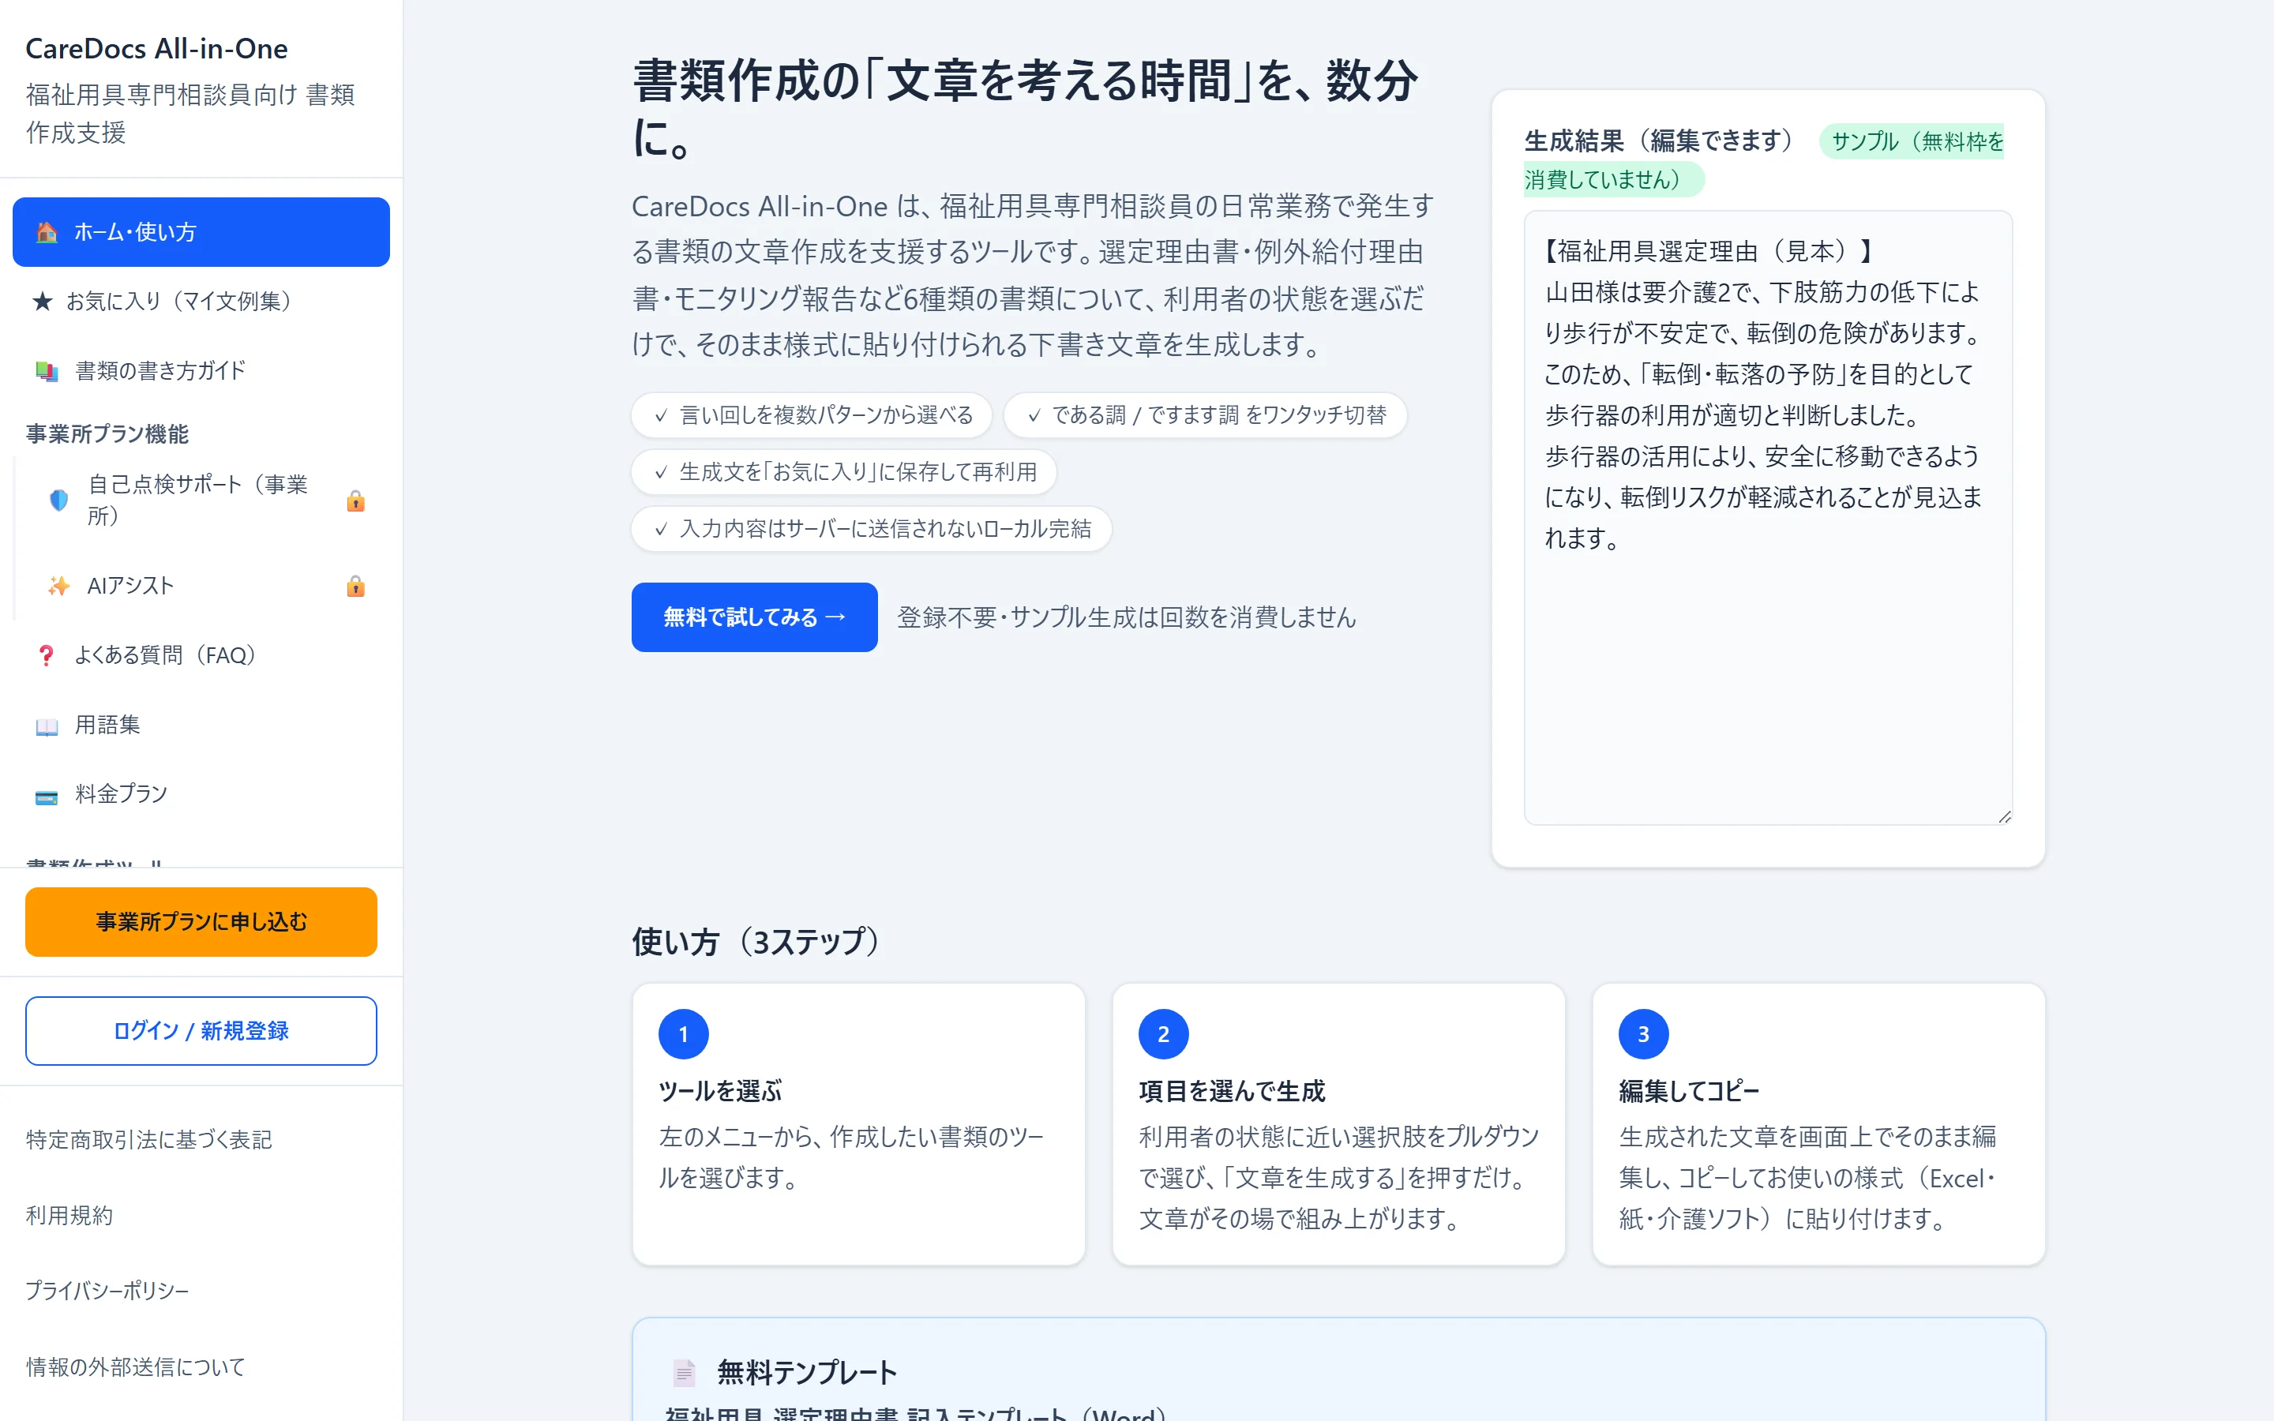2274x1421 pixels.
Task: Open お気に入り（マイ文例集）
Action: tap(201, 301)
